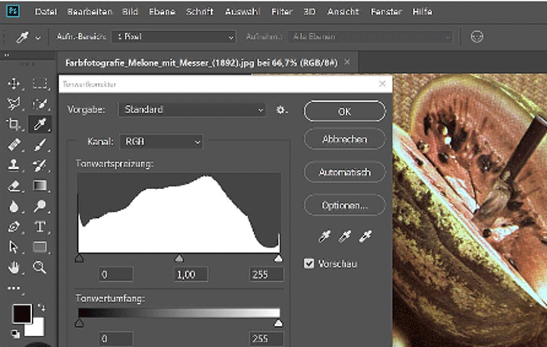Viewport: 547px width, 347px height.
Task: Open the Optionen... button
Action: point(345,205)
